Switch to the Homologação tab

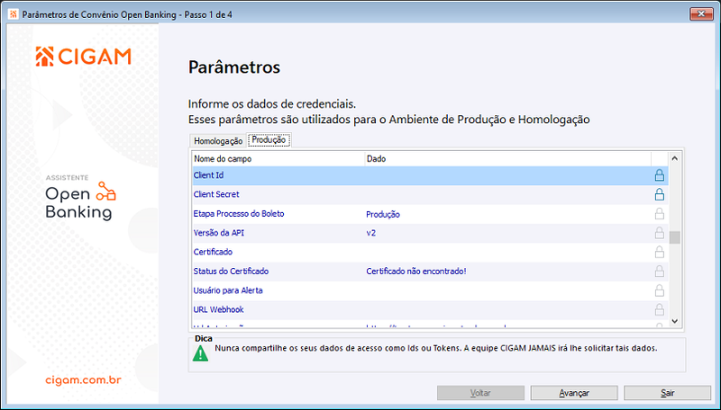click(218, 141)
